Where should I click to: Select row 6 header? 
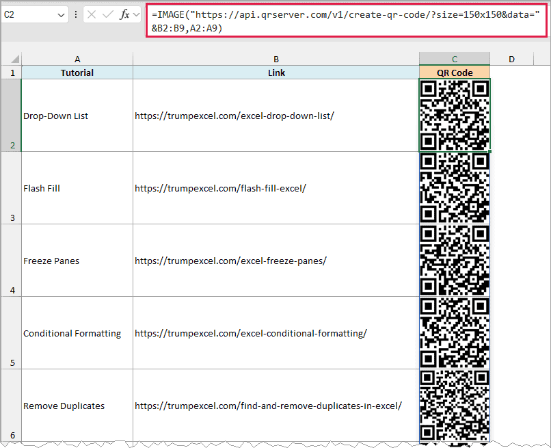pos(12,405)
